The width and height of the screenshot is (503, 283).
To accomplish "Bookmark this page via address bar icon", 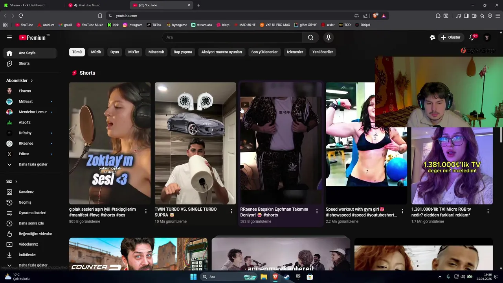I will point(100,16).
